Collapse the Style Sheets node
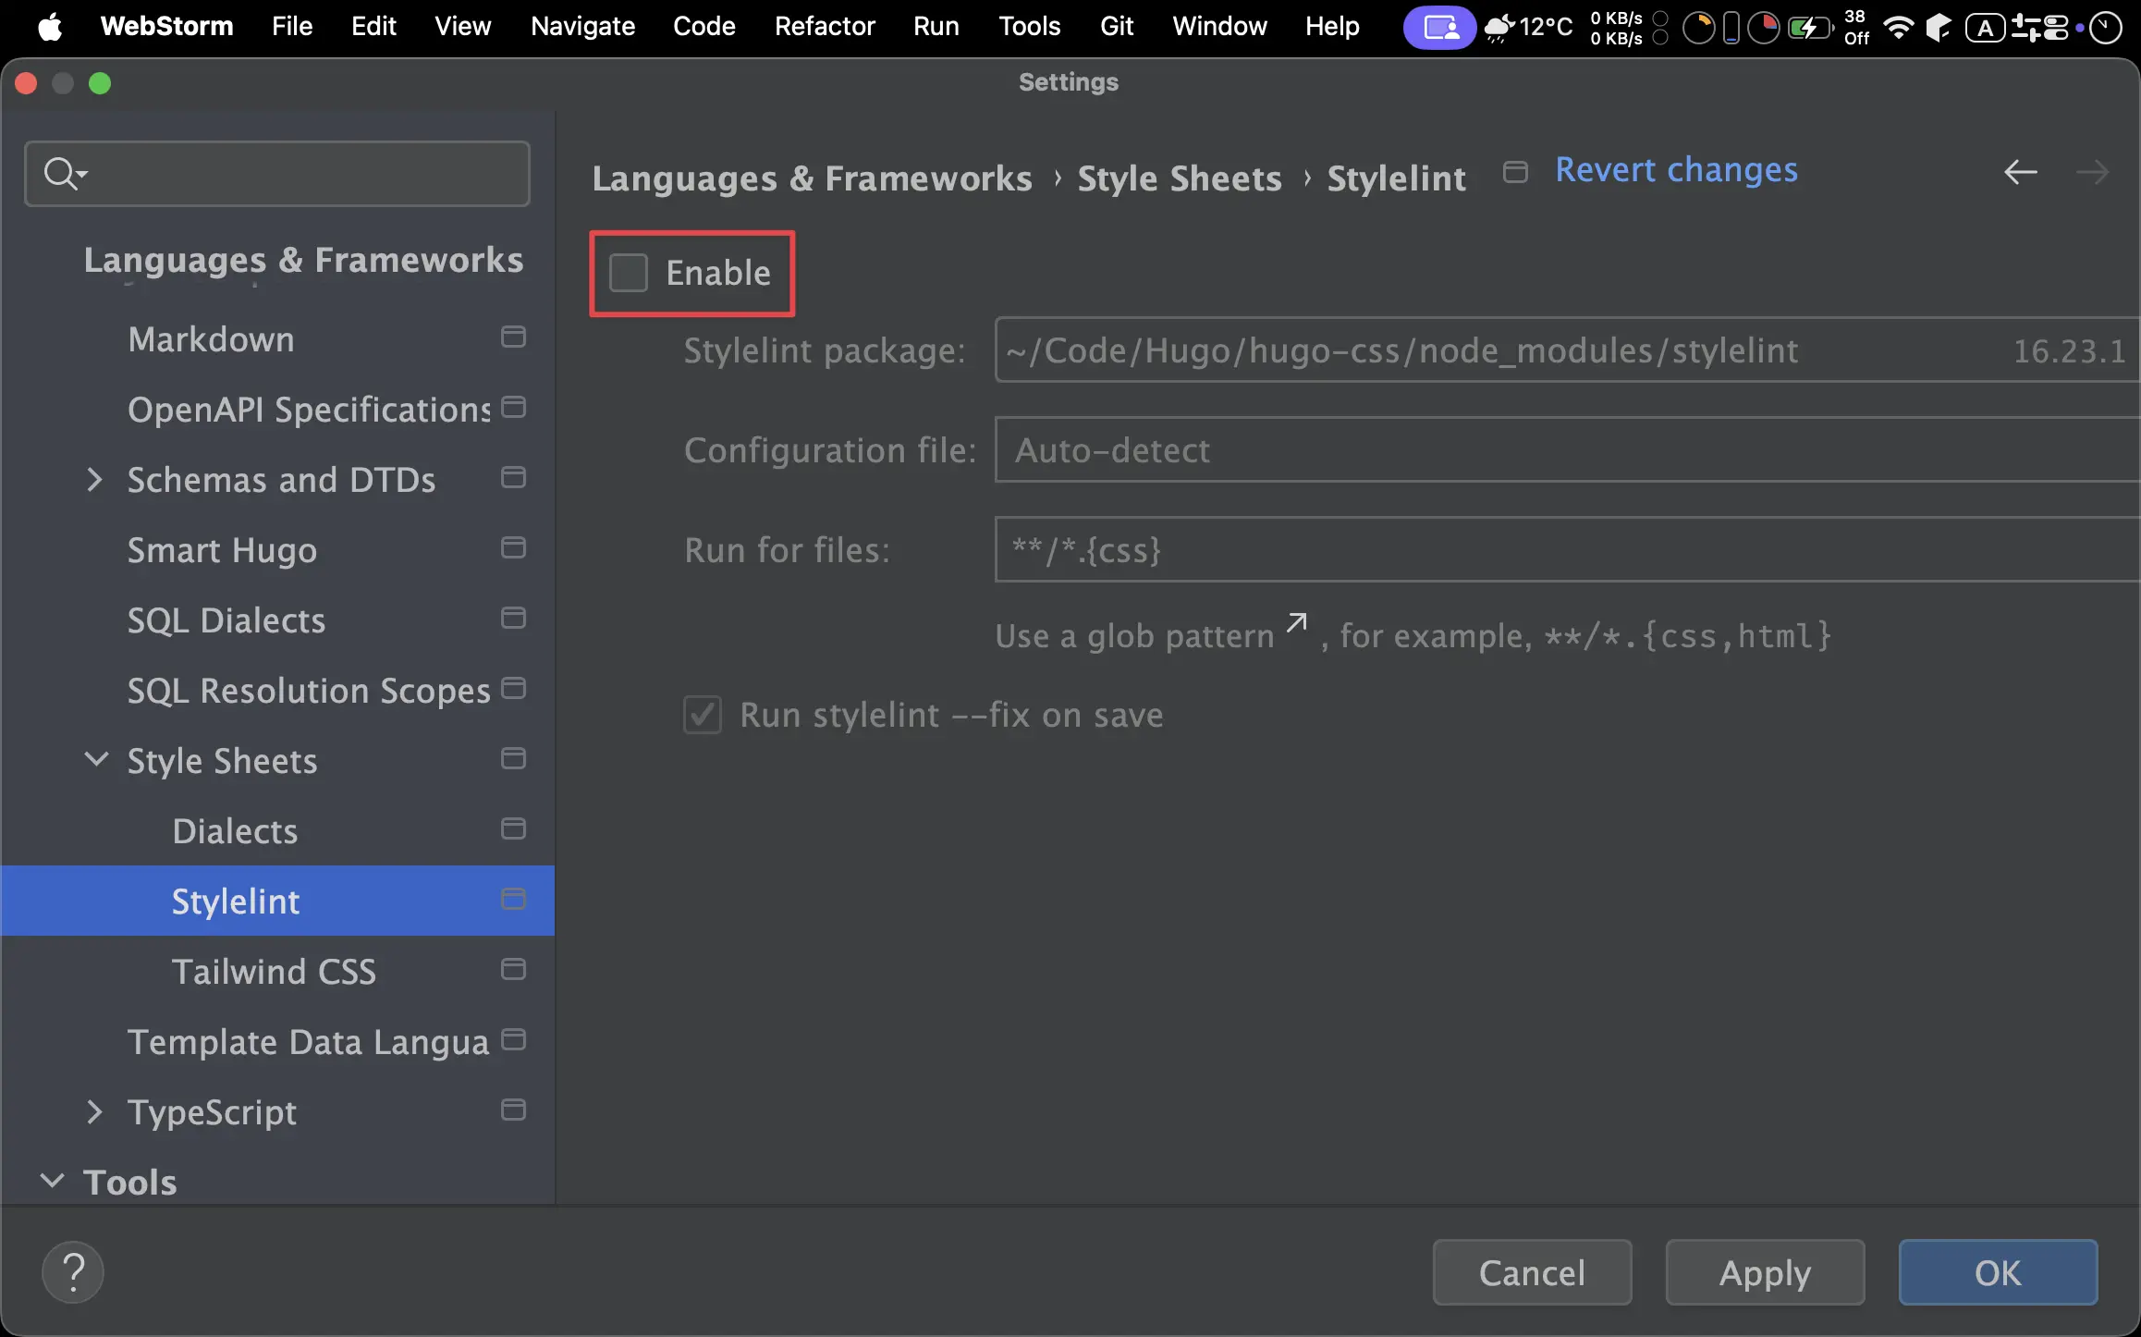Viewport: 2141px width, 1337px height. pos(96,760)
